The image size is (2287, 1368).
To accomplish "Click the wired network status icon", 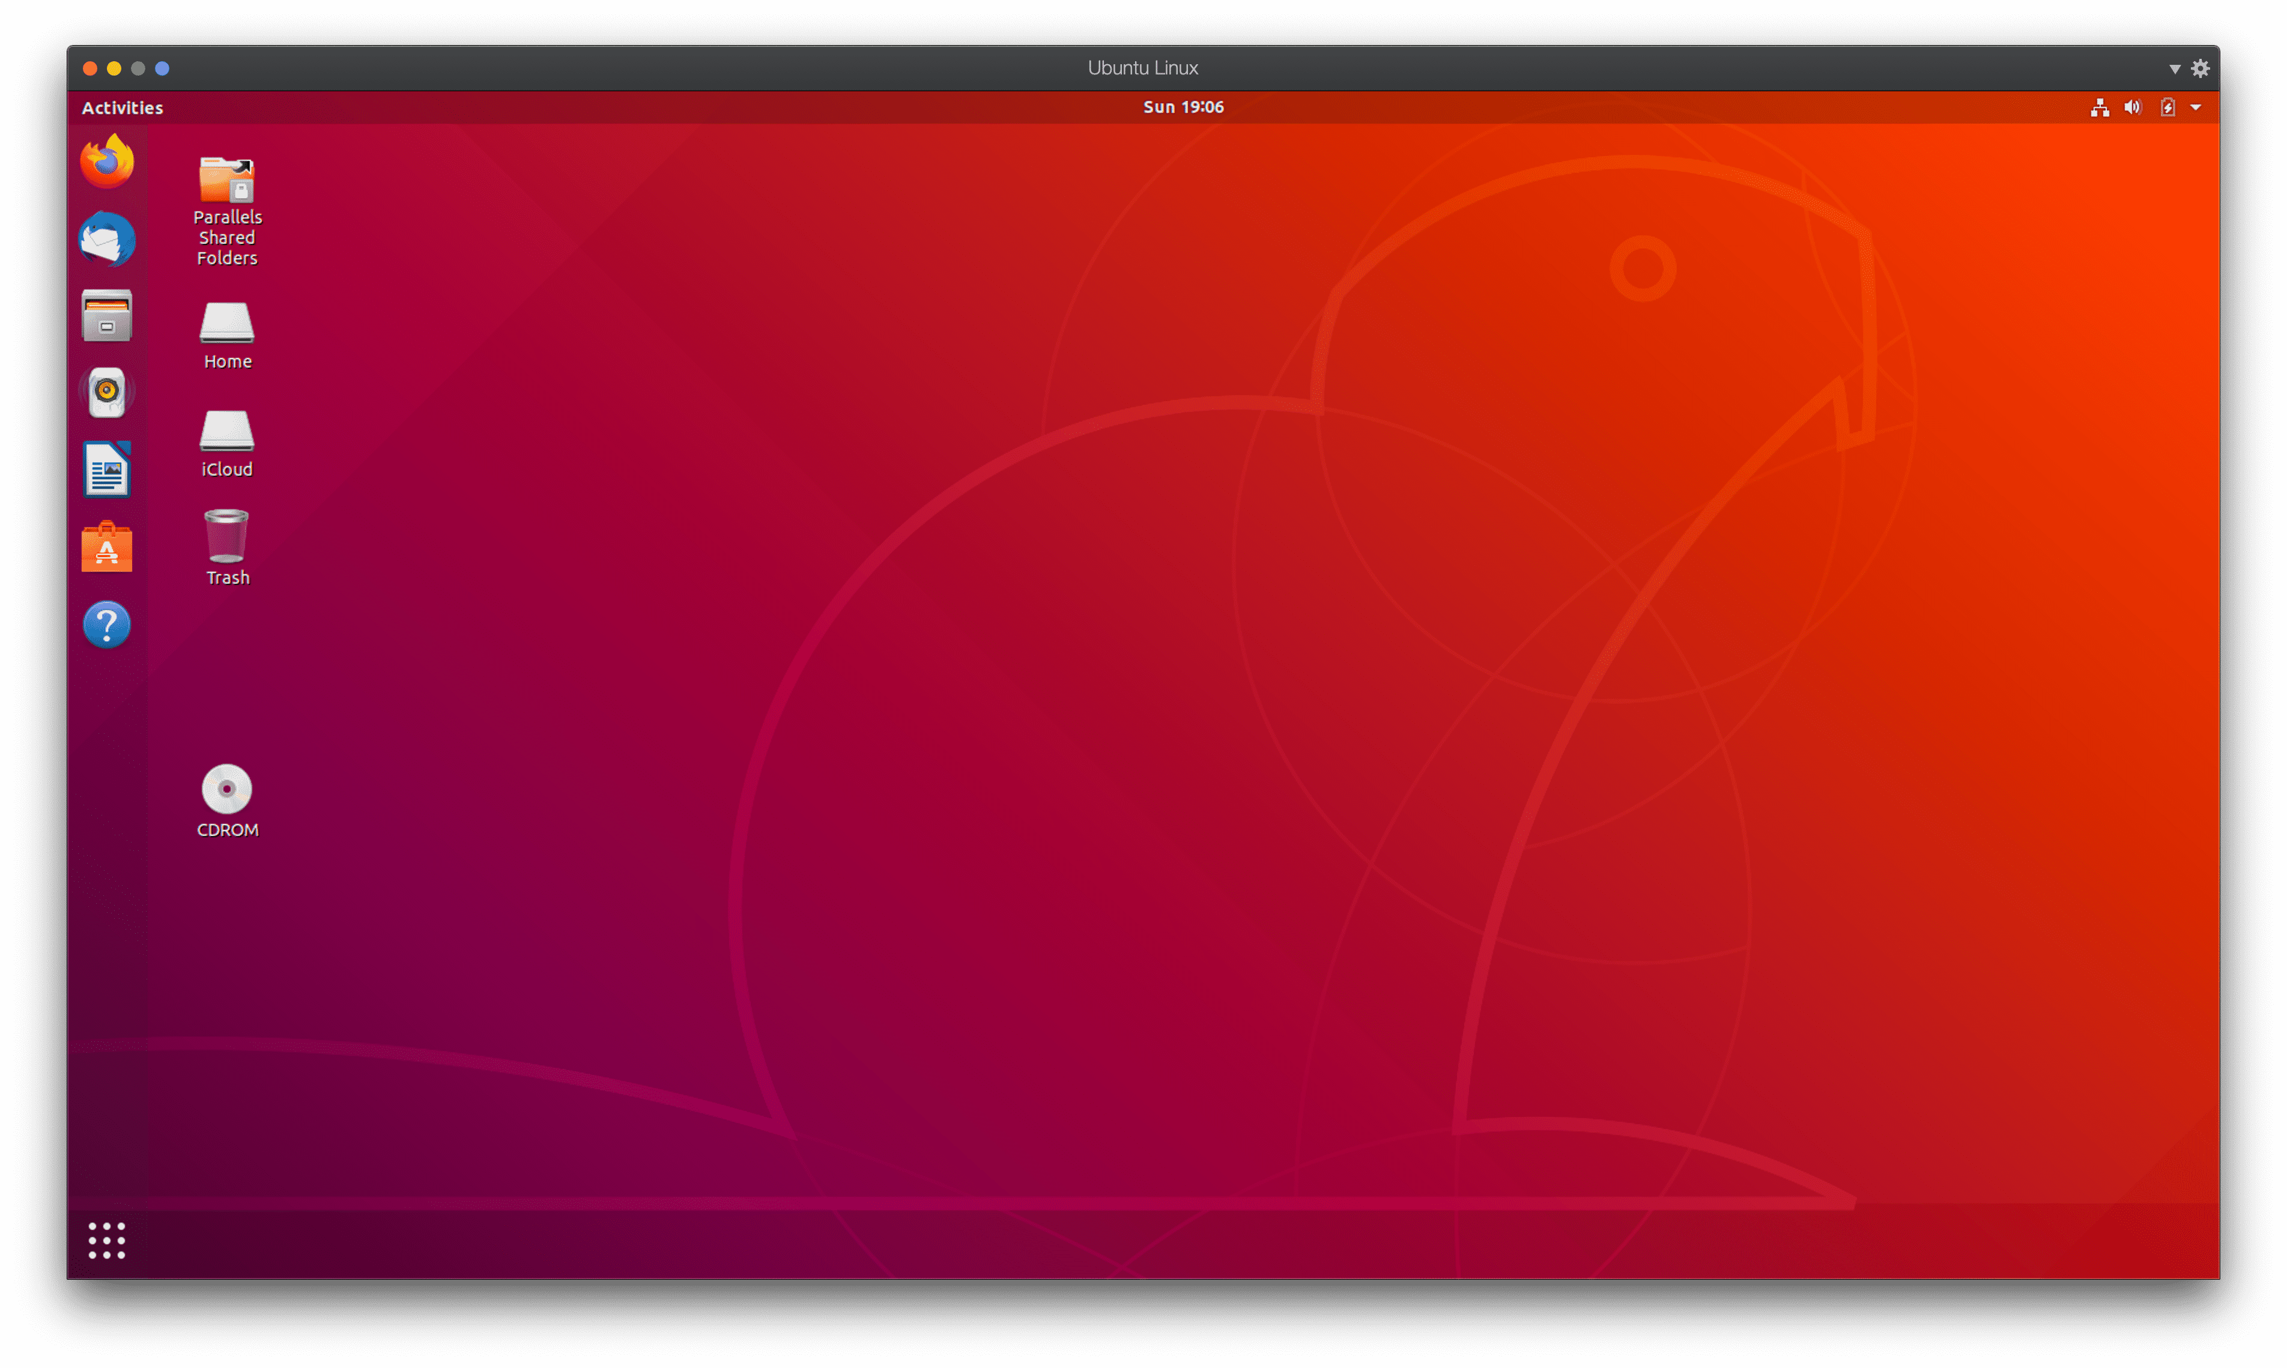I will 2100,108.
